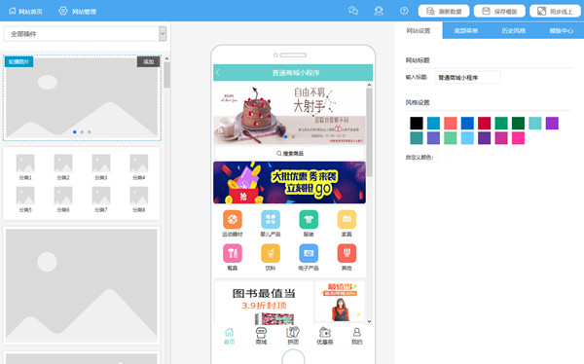Image resolution: width=584 pixels, height=364 pixels.
Task: Open the 家具 furniture category icon
Action: tap(347, 219)
